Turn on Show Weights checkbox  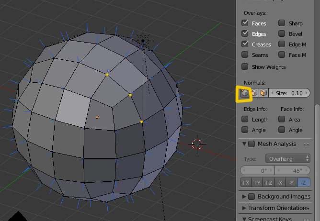(x=245, y=66)
